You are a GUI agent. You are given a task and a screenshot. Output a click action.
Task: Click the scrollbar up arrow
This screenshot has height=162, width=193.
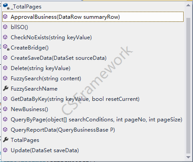188,5
